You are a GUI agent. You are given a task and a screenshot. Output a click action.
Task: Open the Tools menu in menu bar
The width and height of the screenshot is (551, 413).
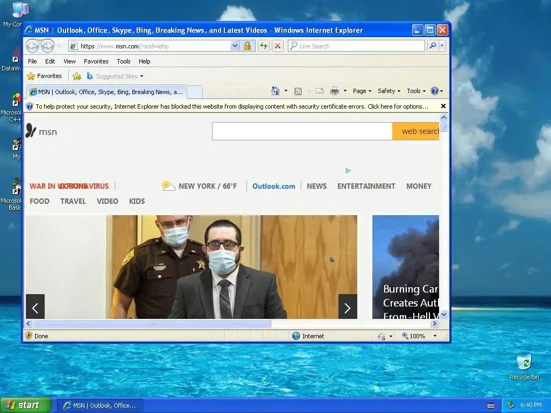pos(124,61)
